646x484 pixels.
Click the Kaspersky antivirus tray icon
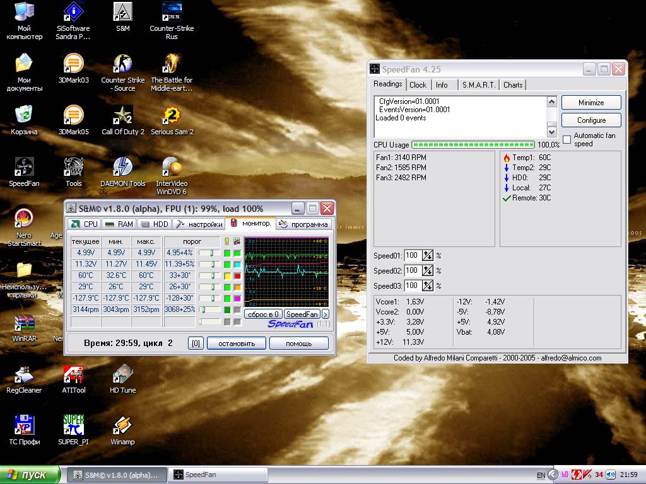[587, 475]
